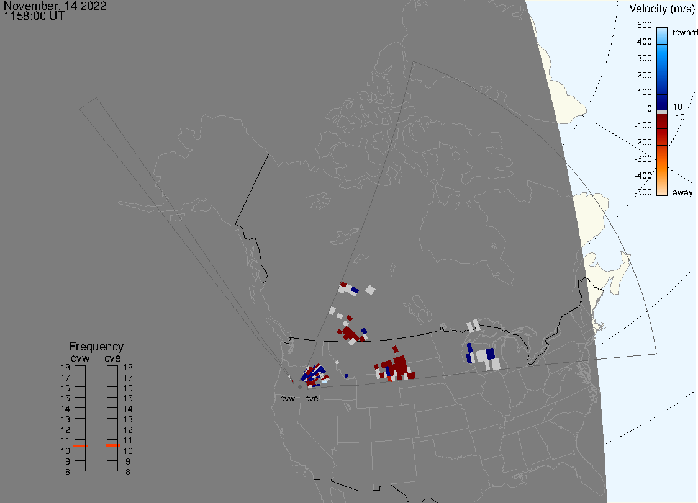This screenshot has height=503, width=698.
Task: Click the -200 value on the velocity scale
Action: pos(643,142)
